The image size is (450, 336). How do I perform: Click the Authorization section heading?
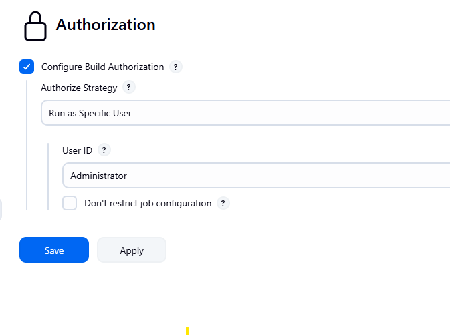(x=106, y=25)
